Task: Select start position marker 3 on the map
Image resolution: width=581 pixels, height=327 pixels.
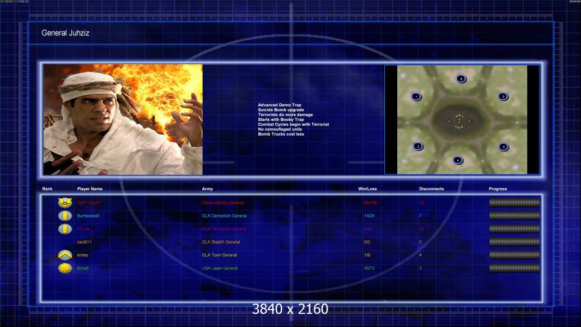Action: [503, 96]
